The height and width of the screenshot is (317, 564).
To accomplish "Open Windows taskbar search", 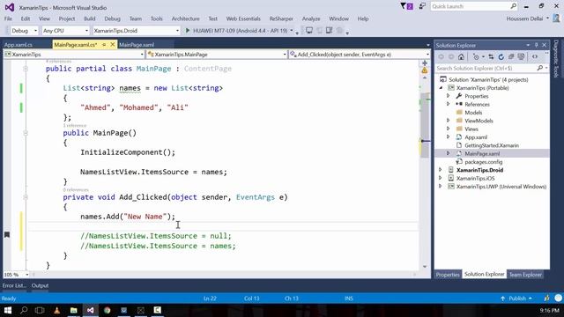I will tap(24, 310).
